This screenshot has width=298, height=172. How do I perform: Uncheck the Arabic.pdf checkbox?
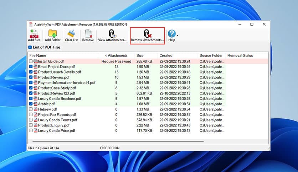31,104
